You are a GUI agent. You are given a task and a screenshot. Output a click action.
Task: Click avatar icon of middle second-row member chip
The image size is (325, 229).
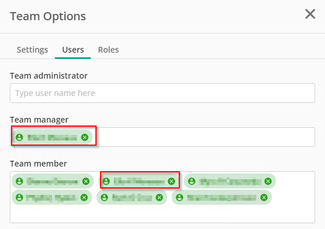pyautogui.click(x=105, y=198)
